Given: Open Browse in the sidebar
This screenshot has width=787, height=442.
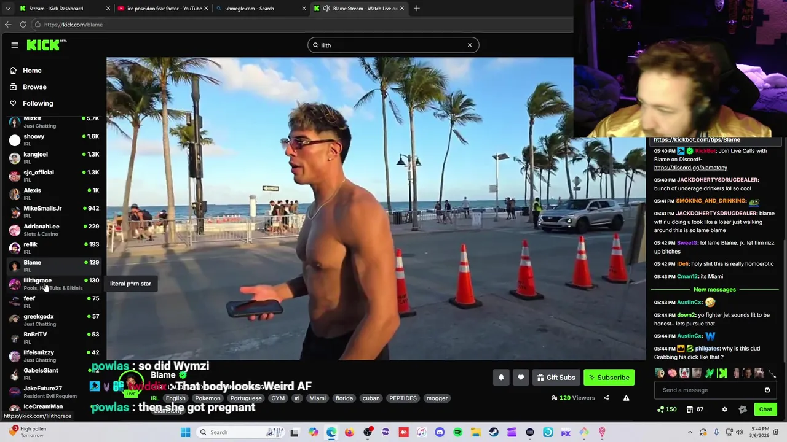Looking at the screenshot, I should click(x=34, y=87).
